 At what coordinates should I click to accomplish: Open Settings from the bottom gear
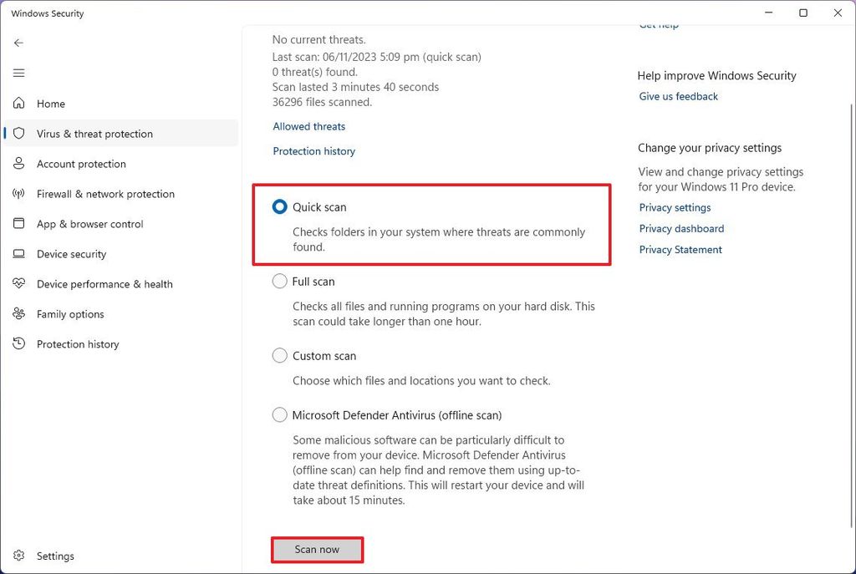[x=19, y=556]
